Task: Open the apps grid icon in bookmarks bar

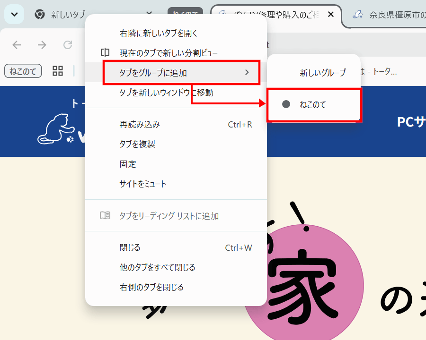Action: click(58, 71)
